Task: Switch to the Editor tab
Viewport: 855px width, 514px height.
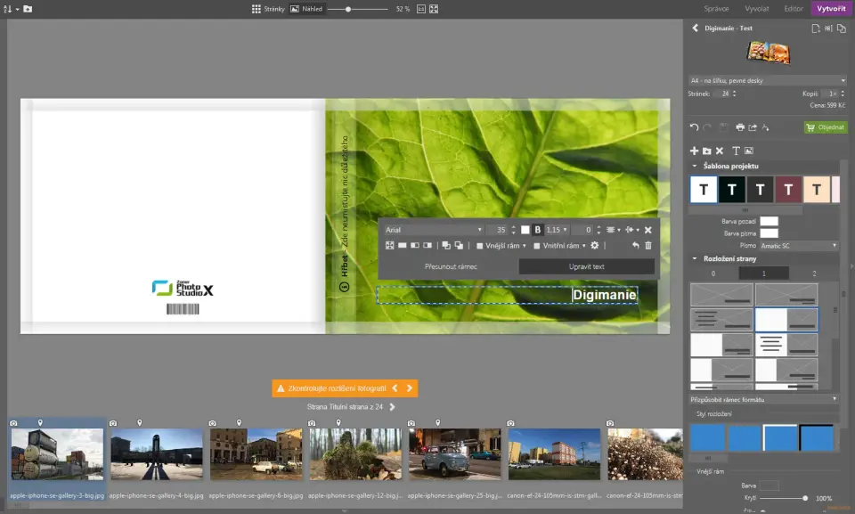Action: tap(793, 8)
